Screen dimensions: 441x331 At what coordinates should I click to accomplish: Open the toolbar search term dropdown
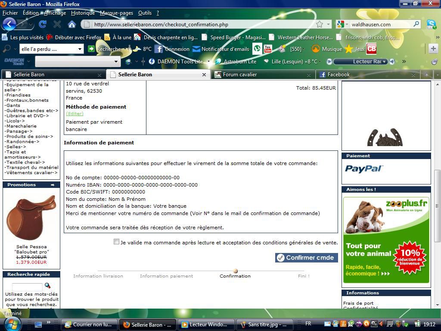point(80,49)
